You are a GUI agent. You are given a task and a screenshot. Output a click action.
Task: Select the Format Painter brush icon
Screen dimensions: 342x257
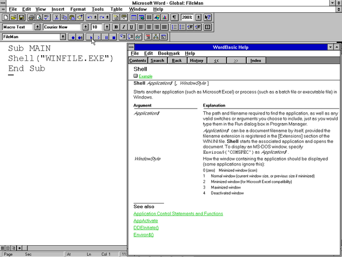(80, 17)
